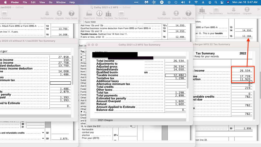Viewport: 261px width, 147px height.
Task: Open the File menu
Action: coord(25,2)
